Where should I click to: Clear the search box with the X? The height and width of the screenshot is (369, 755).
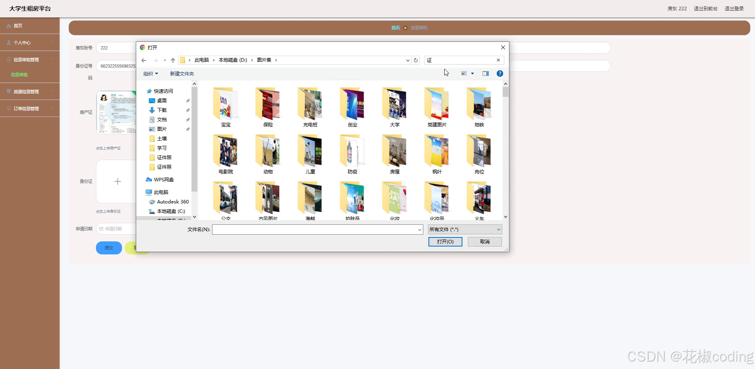[498, 60]
